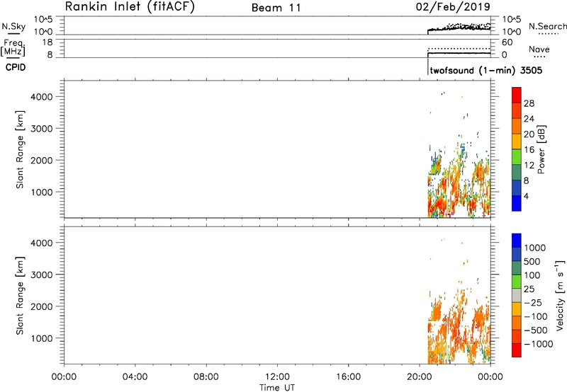
Task: Select the 'Beam 11' header label
Action: [x=276, y=8]
